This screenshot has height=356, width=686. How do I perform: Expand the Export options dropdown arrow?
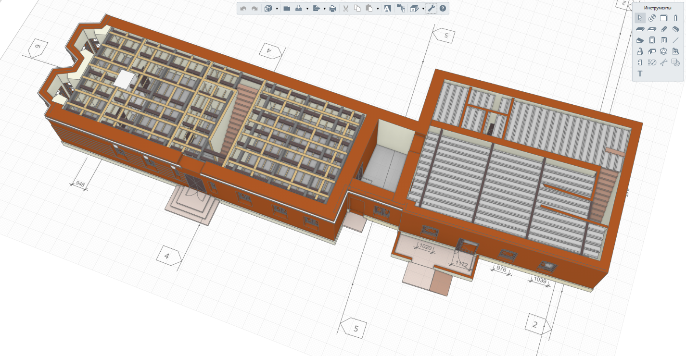click(x=324, y=9)
